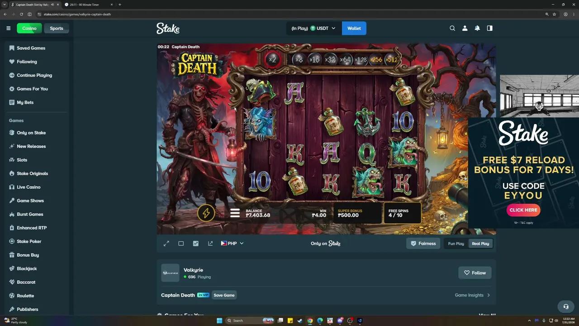The height and width of the screenshot is (326, 579).
Task: Open Stake Poker category
Action: (37, 241)
